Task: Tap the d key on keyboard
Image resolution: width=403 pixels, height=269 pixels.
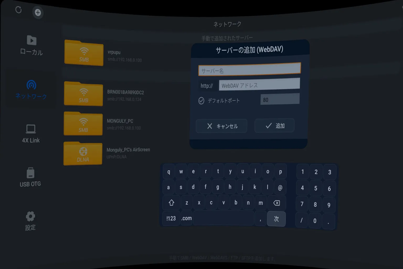Action: [193, 187]
